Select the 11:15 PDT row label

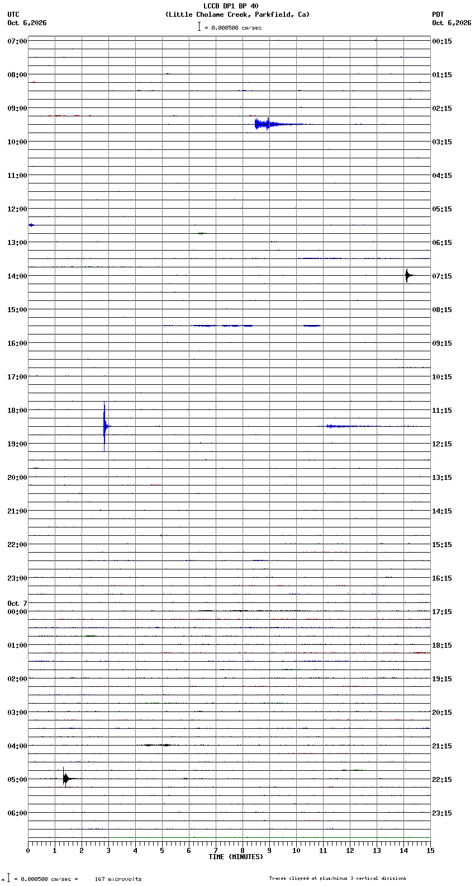[x=442, y=411]
